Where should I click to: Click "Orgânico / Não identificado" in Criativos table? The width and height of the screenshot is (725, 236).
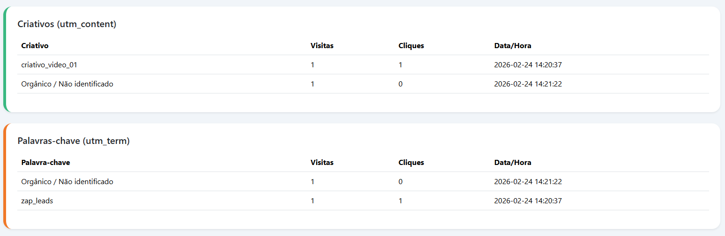click(67, 84)
